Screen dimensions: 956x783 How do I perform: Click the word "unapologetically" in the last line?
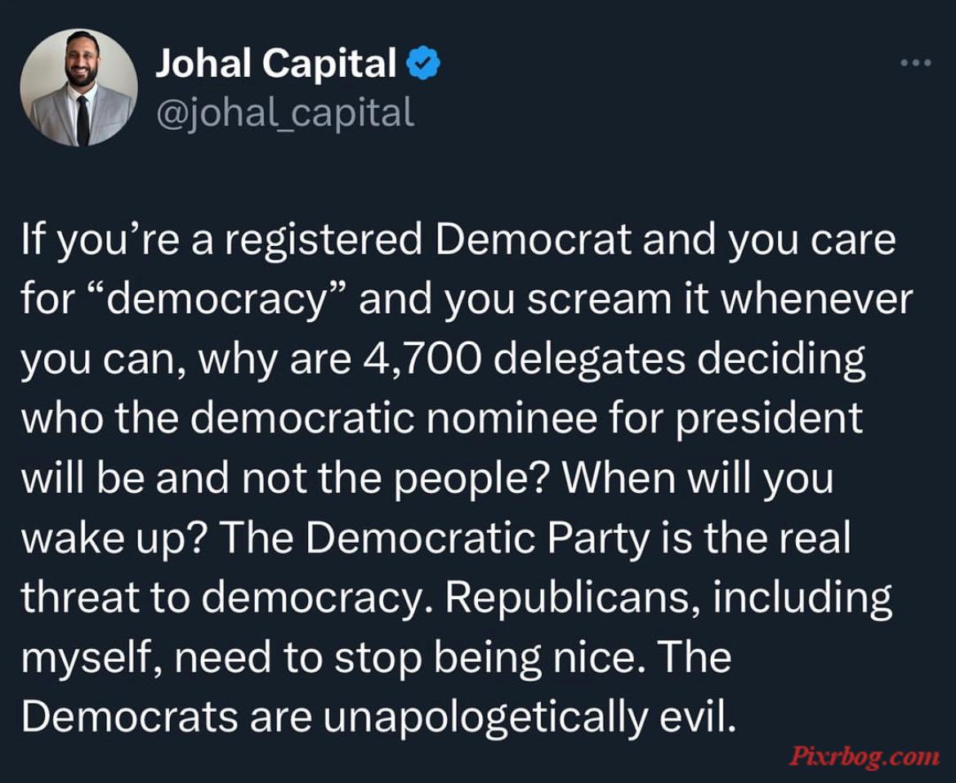(x=484, y=717)
